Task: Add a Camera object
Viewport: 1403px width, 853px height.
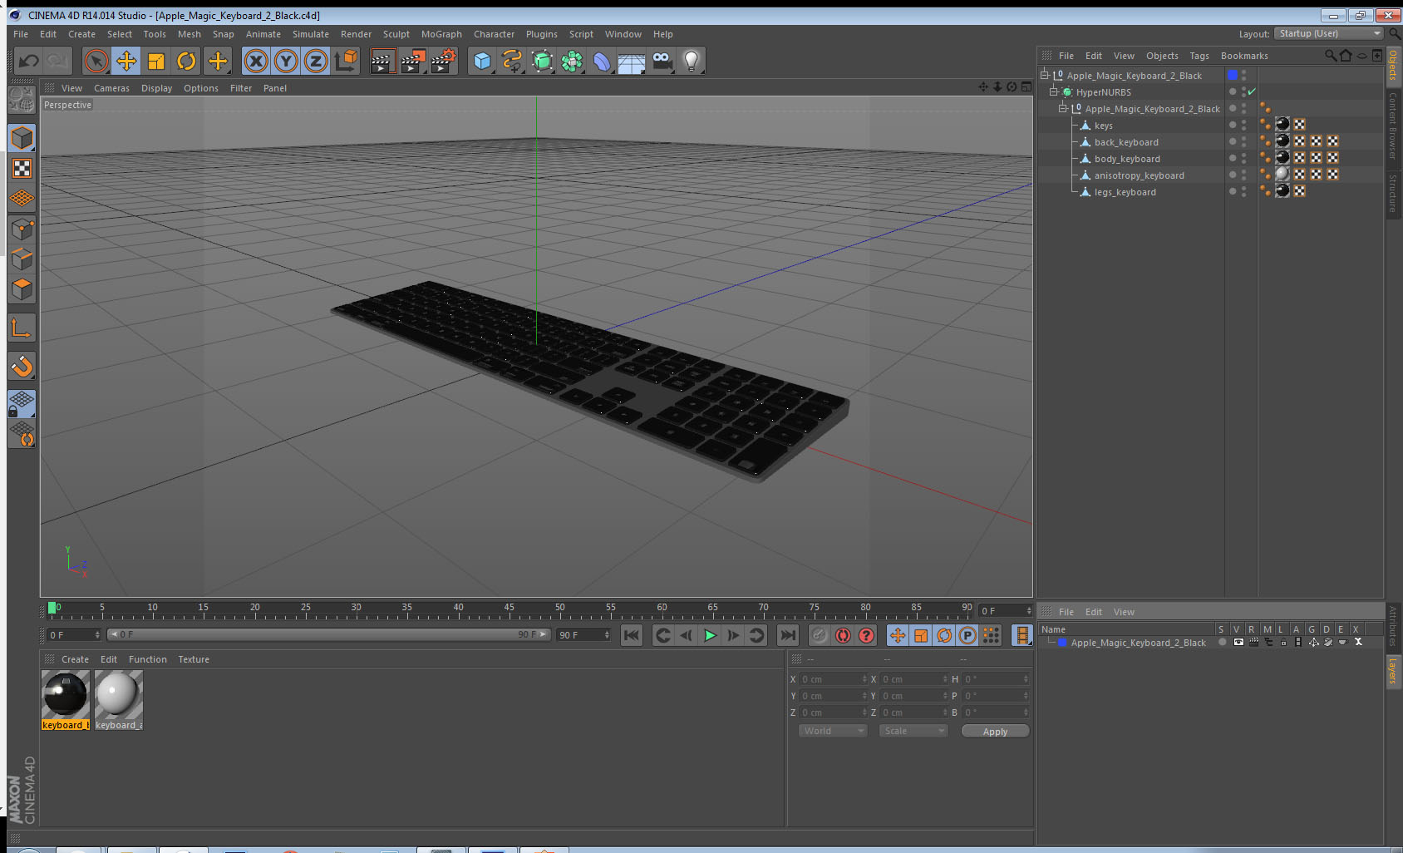Action: point(662,61)
